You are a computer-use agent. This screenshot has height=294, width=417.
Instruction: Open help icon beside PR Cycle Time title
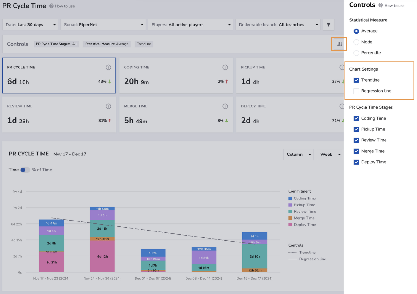51,6
